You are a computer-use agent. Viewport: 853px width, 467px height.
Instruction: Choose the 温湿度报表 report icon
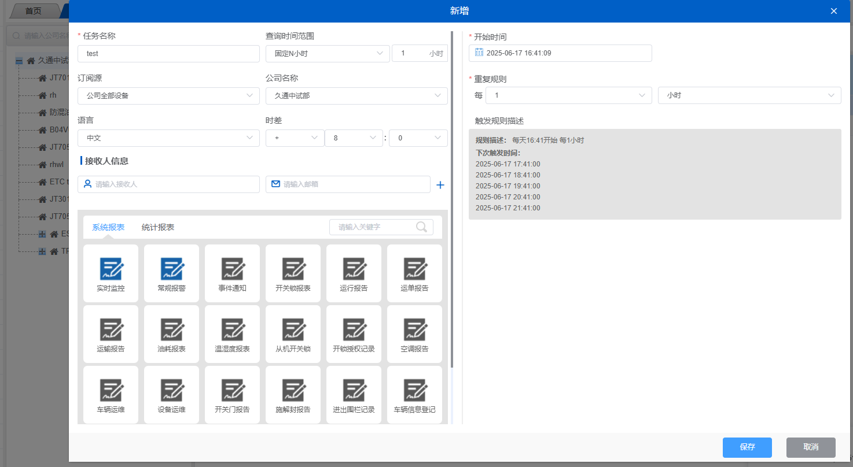232,330
